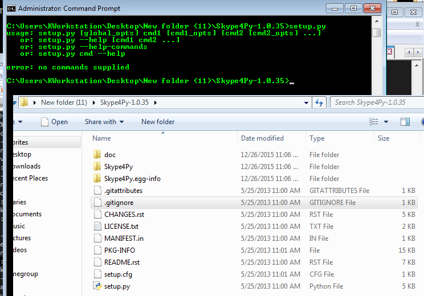Minimize the Command Prompt window

[335, 9]
